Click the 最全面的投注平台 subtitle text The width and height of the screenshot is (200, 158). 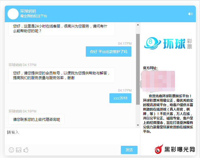pos(34,16)
